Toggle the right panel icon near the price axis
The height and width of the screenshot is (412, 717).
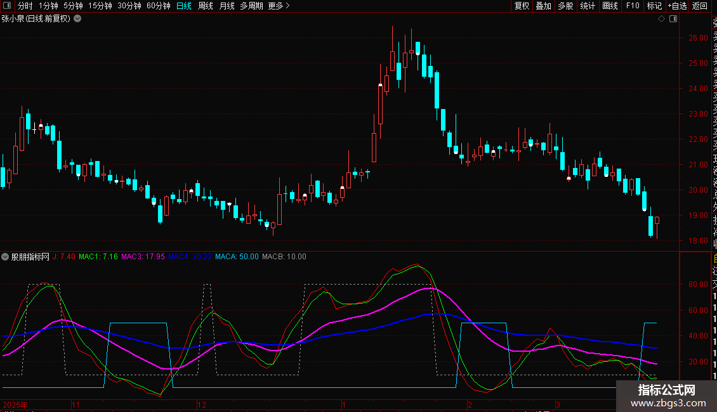click(x=673, y=19)
